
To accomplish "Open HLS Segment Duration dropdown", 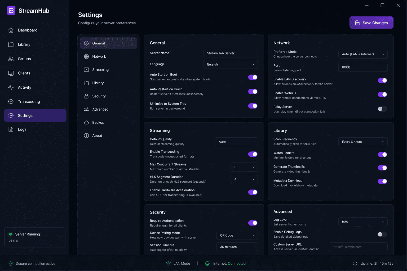I will (244, 179).
